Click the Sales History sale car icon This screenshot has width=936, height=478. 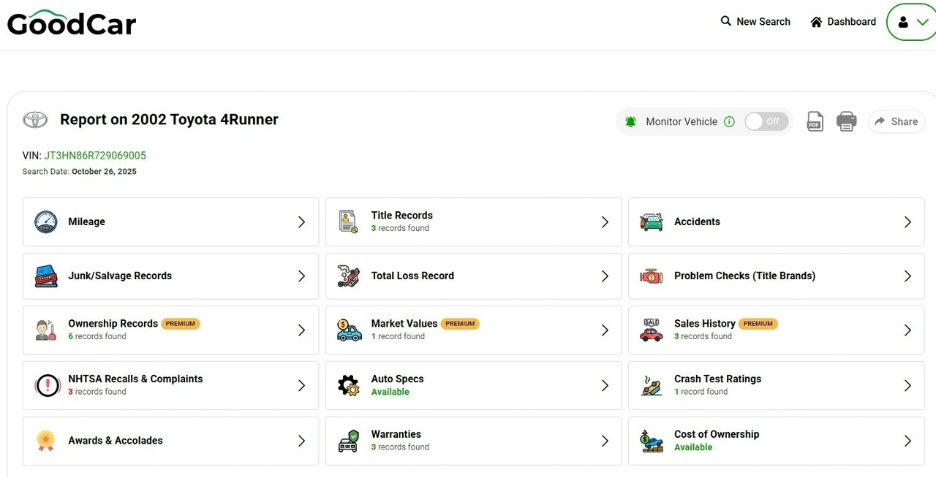point(652,330)
